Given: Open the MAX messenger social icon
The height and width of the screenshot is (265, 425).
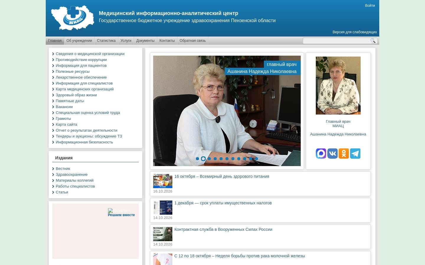Looking at the screenshot, I should click(321, 153).
